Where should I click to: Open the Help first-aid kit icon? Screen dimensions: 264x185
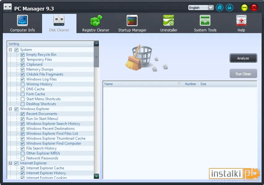coord(241,20)
